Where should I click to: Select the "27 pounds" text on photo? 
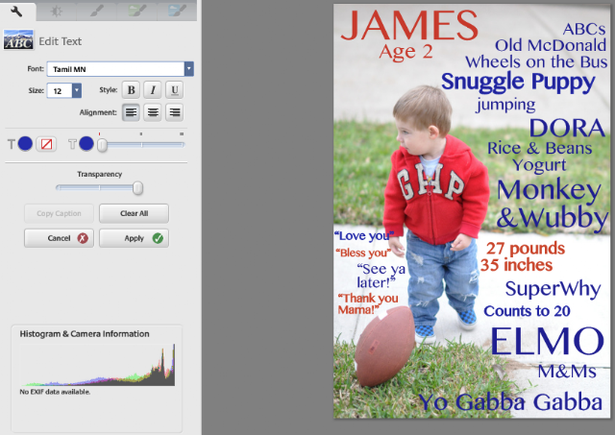(526, 249)
